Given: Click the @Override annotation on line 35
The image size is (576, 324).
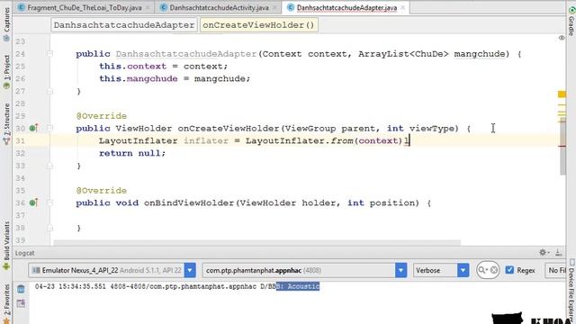Looking at the screenshot, I should (102, 191).
